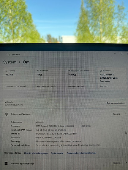Click Byt namn på datorn button
Image resolution: width=128 pixels, height=170 pixels.
[x=116, y=103]
